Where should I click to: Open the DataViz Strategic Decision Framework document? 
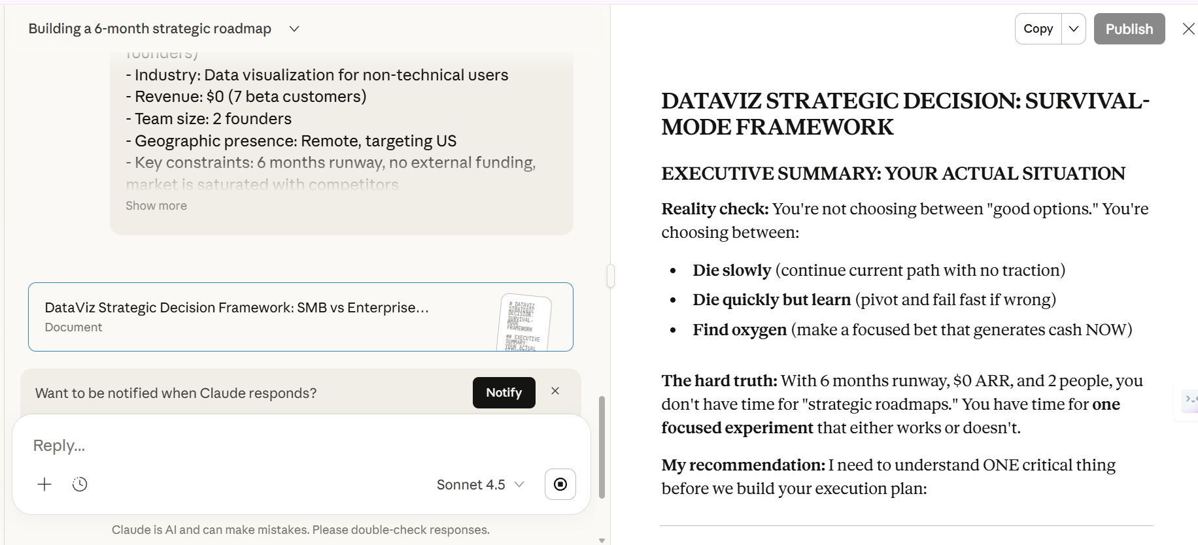237,308
